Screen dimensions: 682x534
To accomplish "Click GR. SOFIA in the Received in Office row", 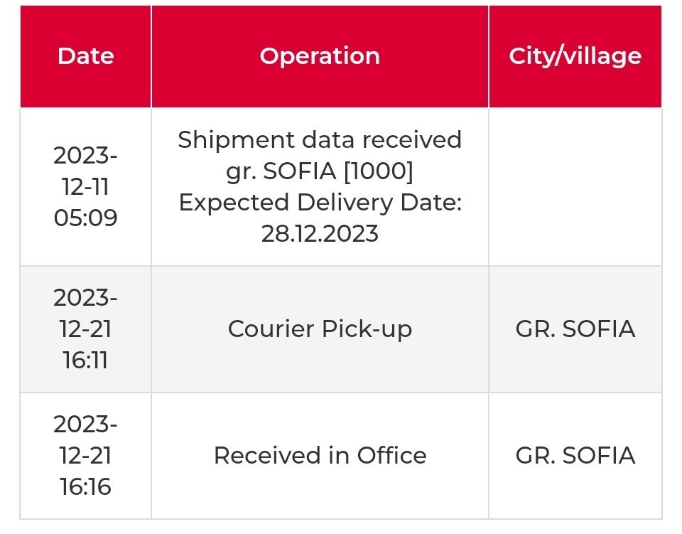I will 575,455.
